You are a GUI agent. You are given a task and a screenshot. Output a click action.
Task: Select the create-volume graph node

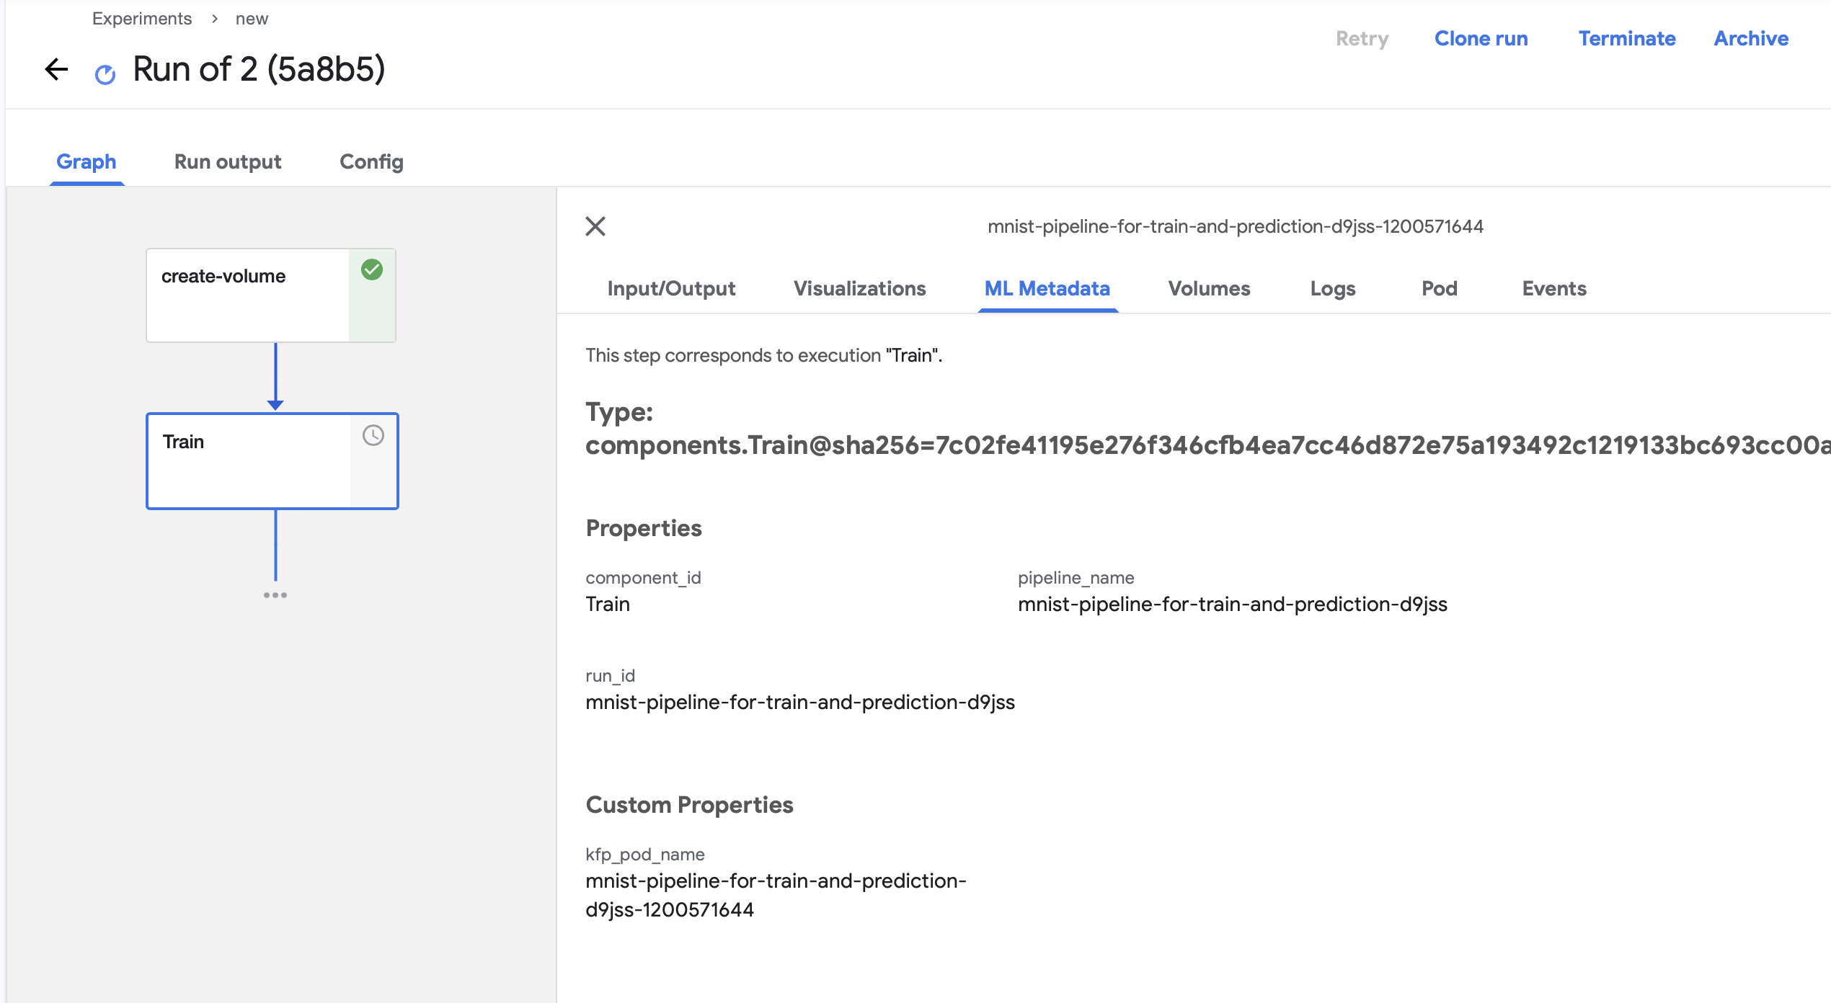(x=271, y=295)
